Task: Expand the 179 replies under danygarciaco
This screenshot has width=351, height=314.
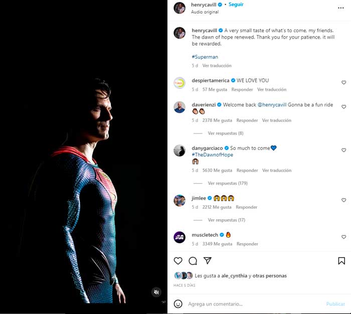Action: coord(228,184)
